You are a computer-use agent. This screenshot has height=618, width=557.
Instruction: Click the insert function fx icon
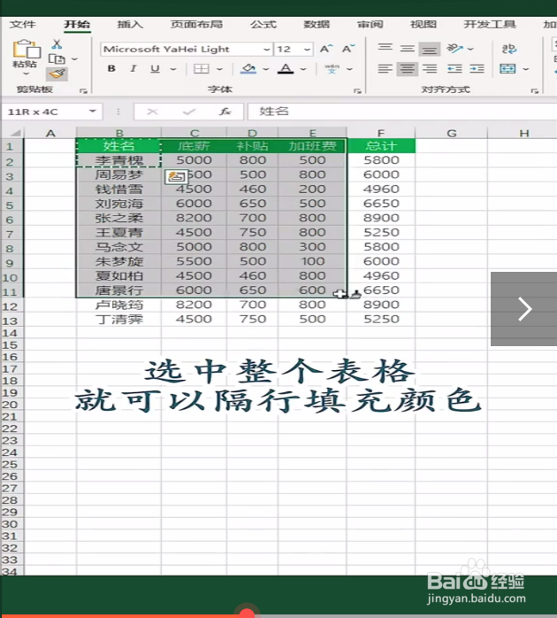coord(225,112)
